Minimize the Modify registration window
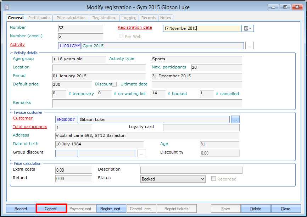 coord(273,7)
